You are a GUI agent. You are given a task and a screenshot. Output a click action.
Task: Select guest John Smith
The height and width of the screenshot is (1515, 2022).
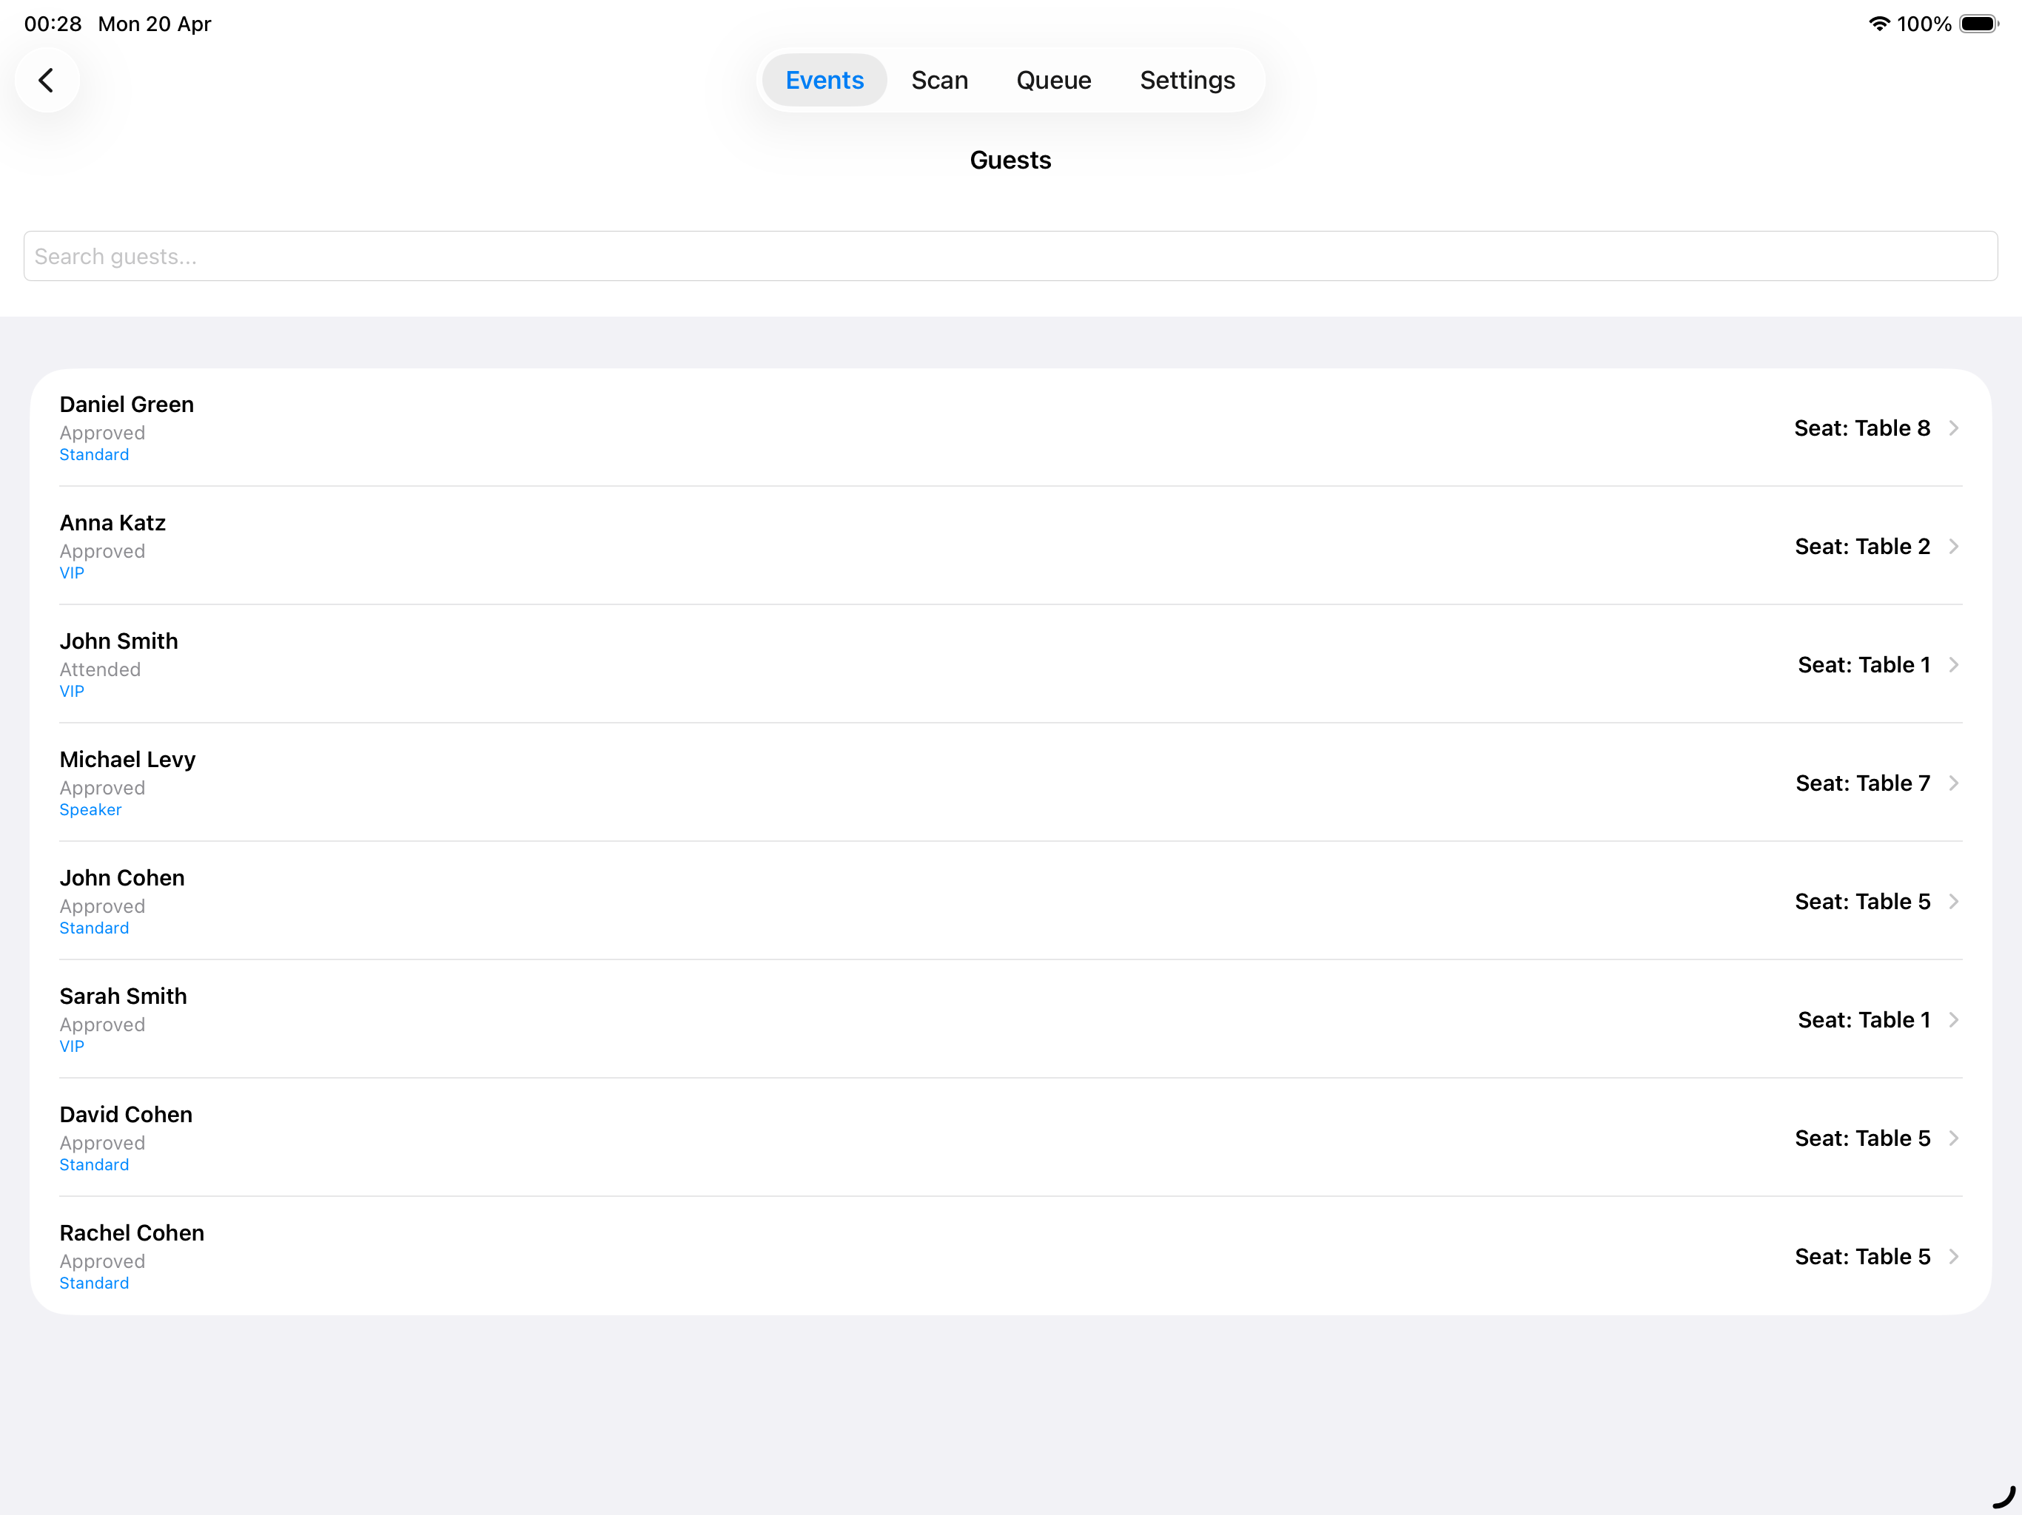[x=1010, y=664]
